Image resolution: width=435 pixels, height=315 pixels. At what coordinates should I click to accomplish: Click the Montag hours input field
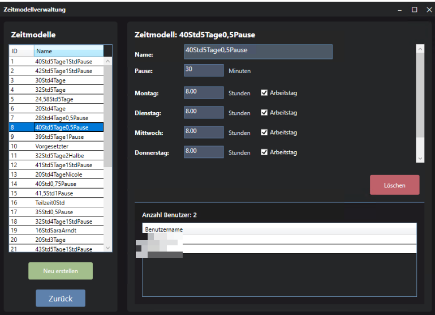point(204,93)
